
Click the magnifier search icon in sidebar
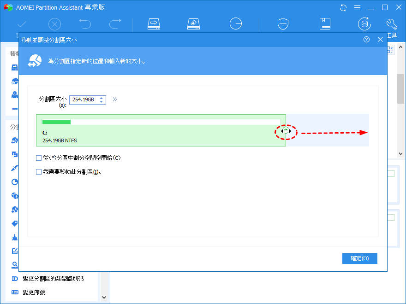tap(14, 265)
